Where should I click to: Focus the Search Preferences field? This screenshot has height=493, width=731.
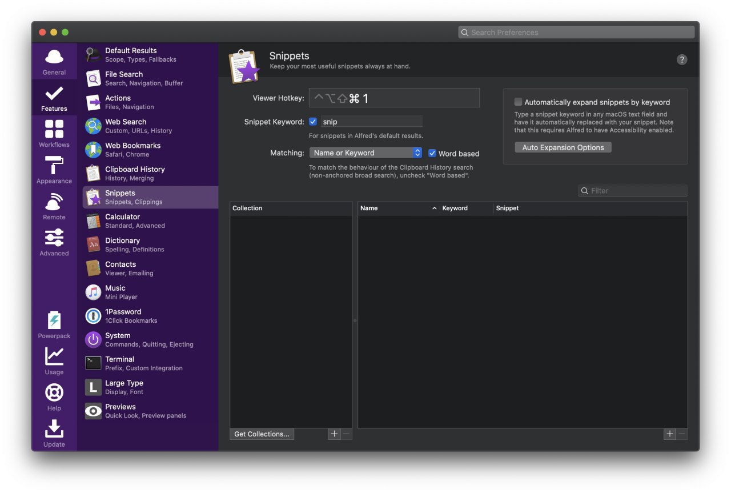pyautogui.click(x=576, y=33)
